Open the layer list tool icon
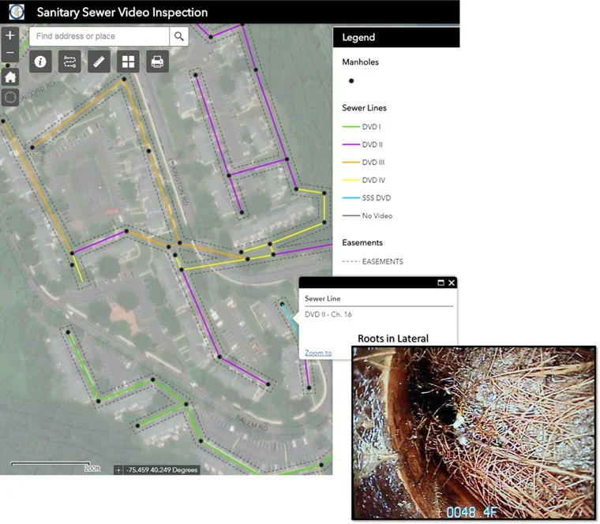 [69, 62]
